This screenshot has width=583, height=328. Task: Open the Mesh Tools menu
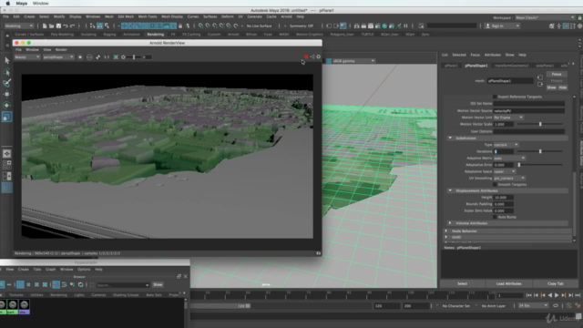(148, 16)
